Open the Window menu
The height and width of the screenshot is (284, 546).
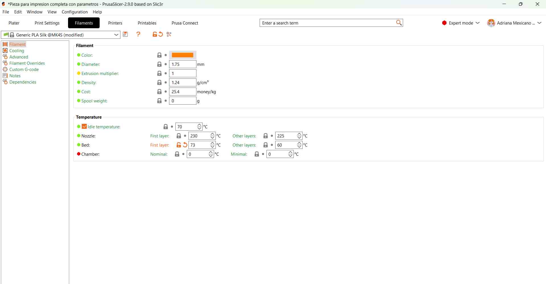(x=35, y=12)
